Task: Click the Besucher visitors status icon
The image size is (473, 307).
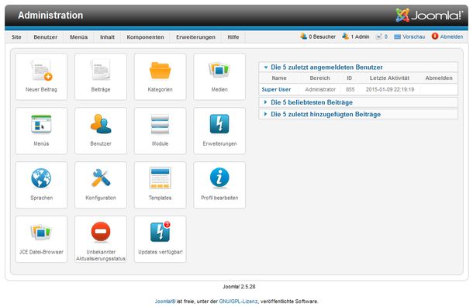Action: pos(303,36)
